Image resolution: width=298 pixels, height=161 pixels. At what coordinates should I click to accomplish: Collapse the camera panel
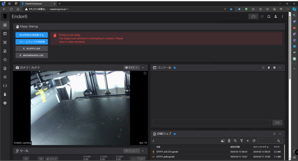pos(143,68)
